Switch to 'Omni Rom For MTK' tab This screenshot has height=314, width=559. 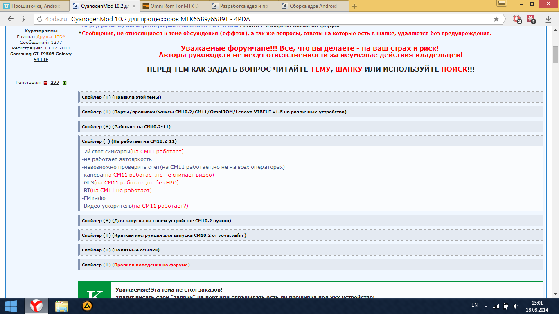click(x=175, y=6)
